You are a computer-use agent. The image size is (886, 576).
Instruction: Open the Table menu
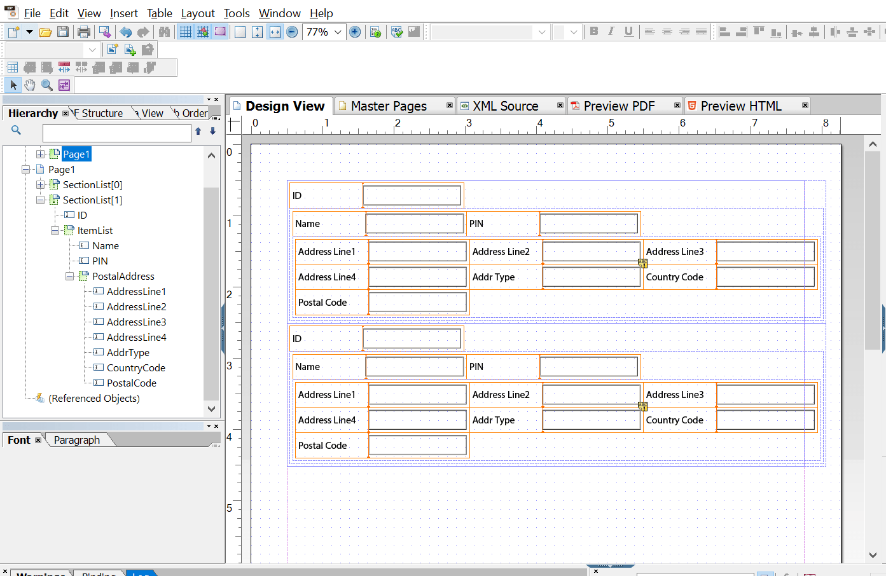[x=159, y=13]
